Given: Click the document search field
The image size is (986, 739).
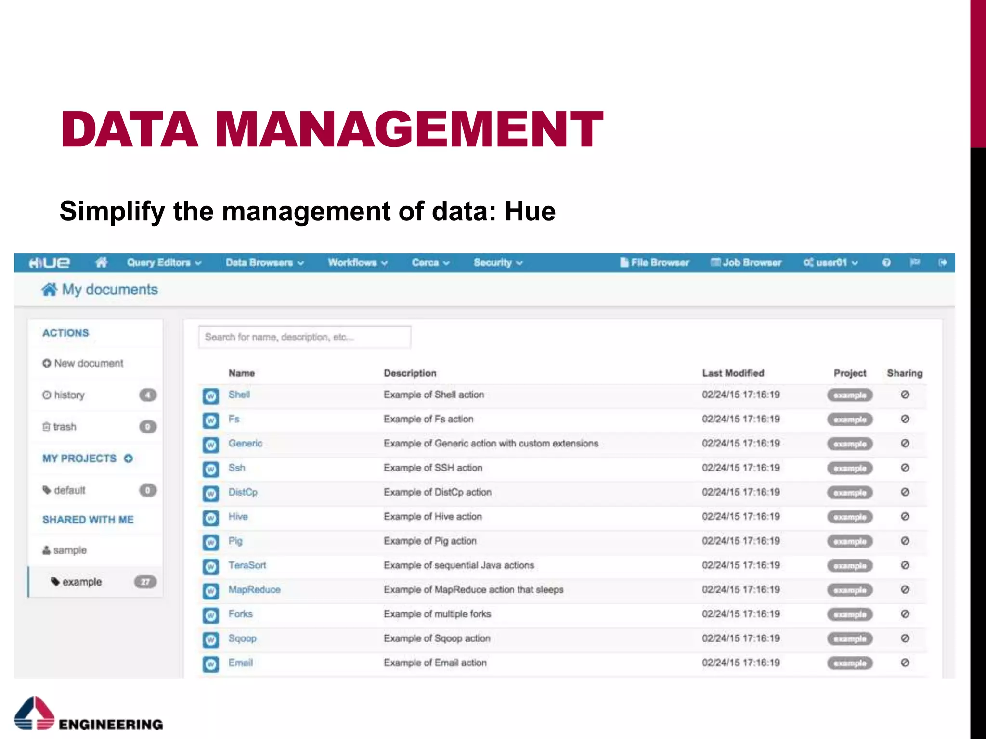Looking at the screenshot, I should point(305,337).
